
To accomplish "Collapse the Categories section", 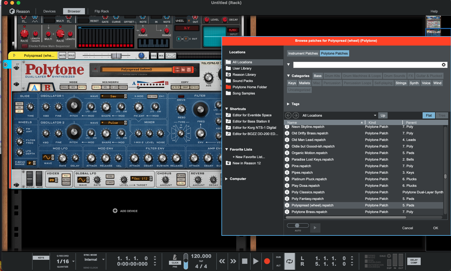I will (289, 76).
